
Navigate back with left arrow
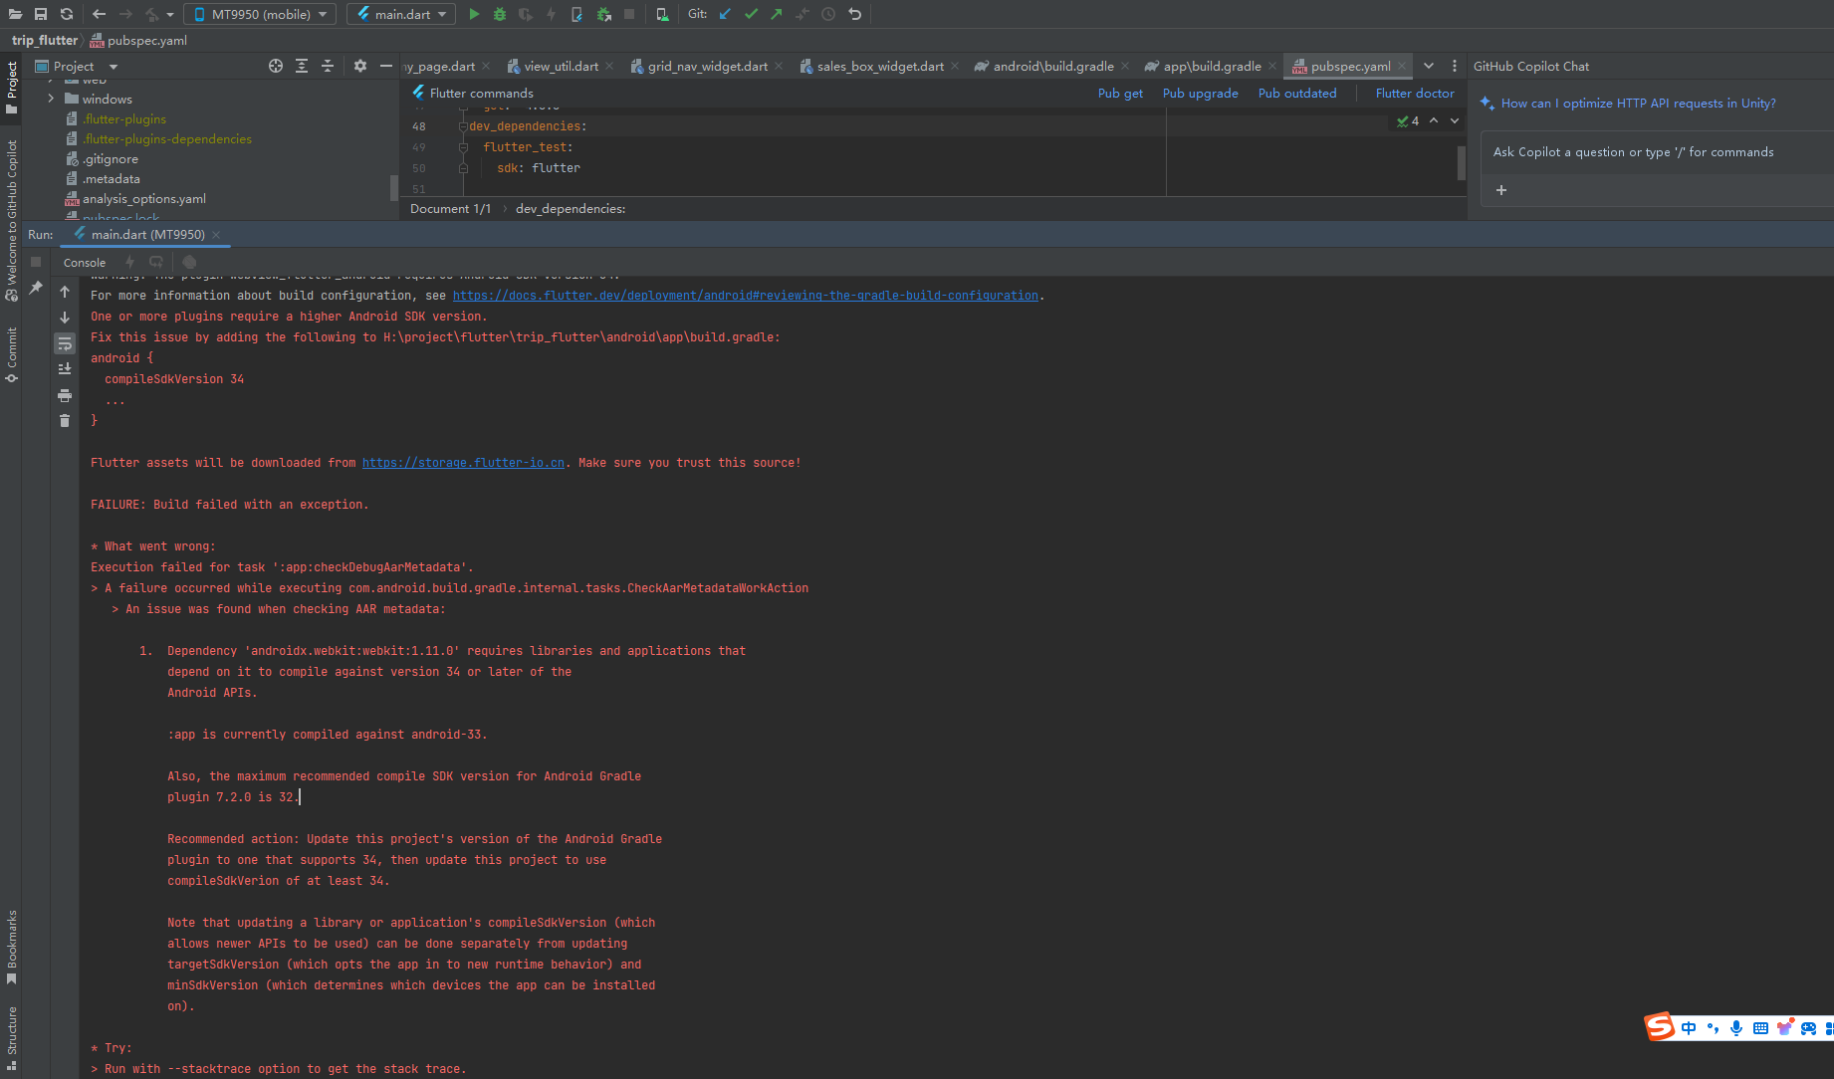[x=99, y=14]
